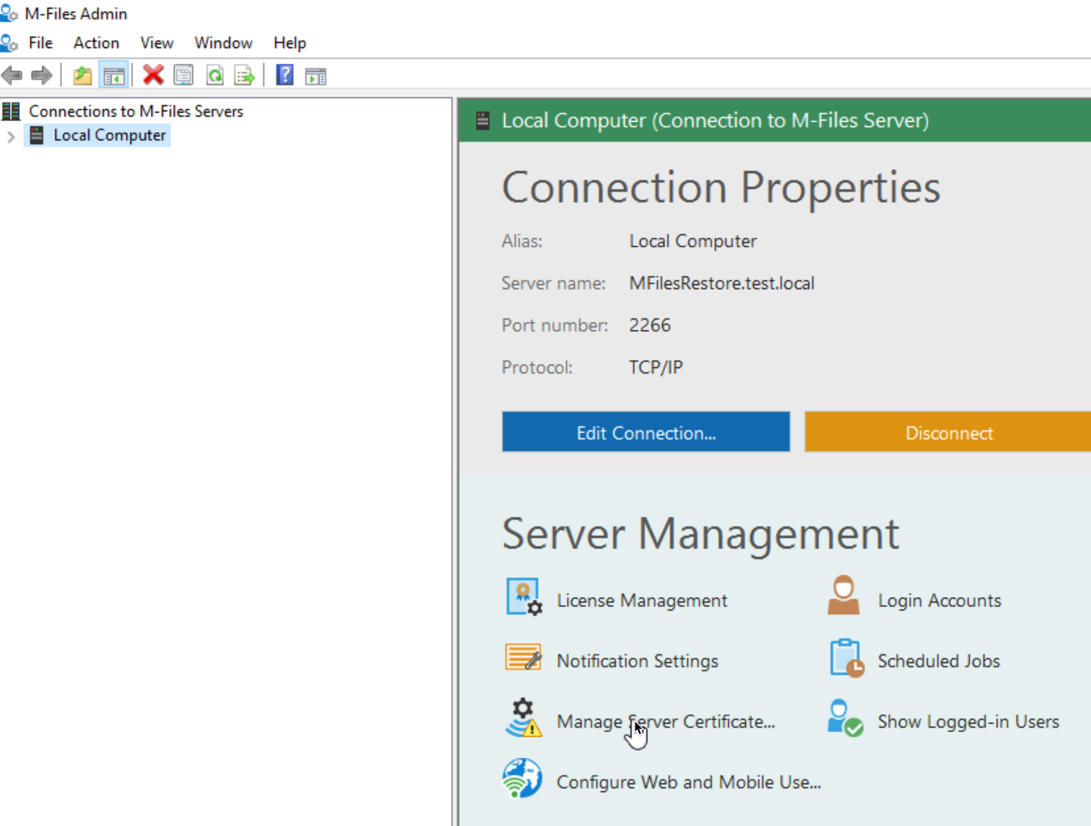Screen dimensions: 1091x826
Task: Click the alias value Local Computer
Action: point(693,241)
